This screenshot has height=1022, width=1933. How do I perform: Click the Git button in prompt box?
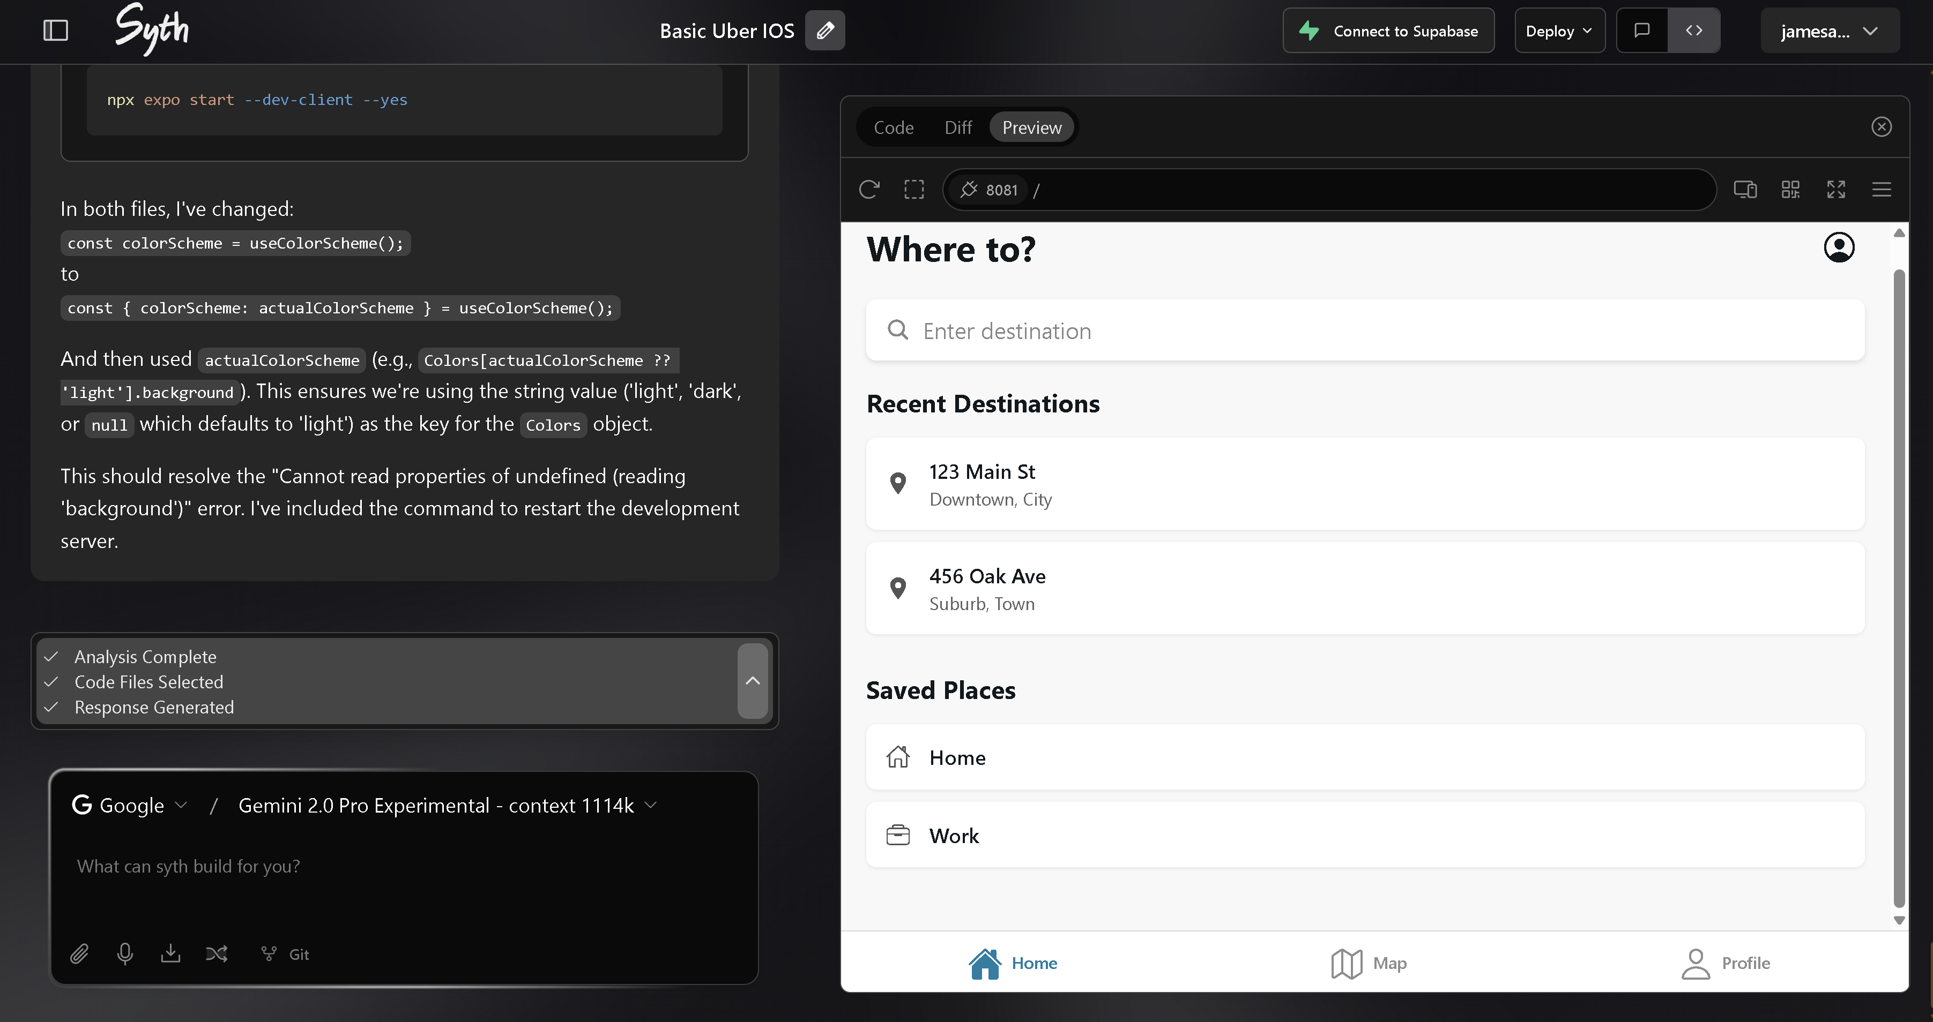coord(285,954)
